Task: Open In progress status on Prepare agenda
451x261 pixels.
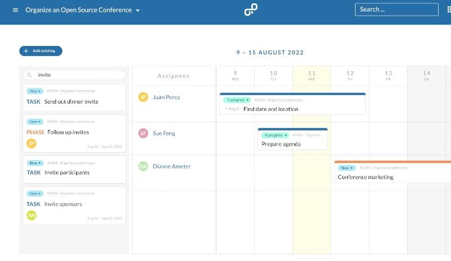Action: 275,135
